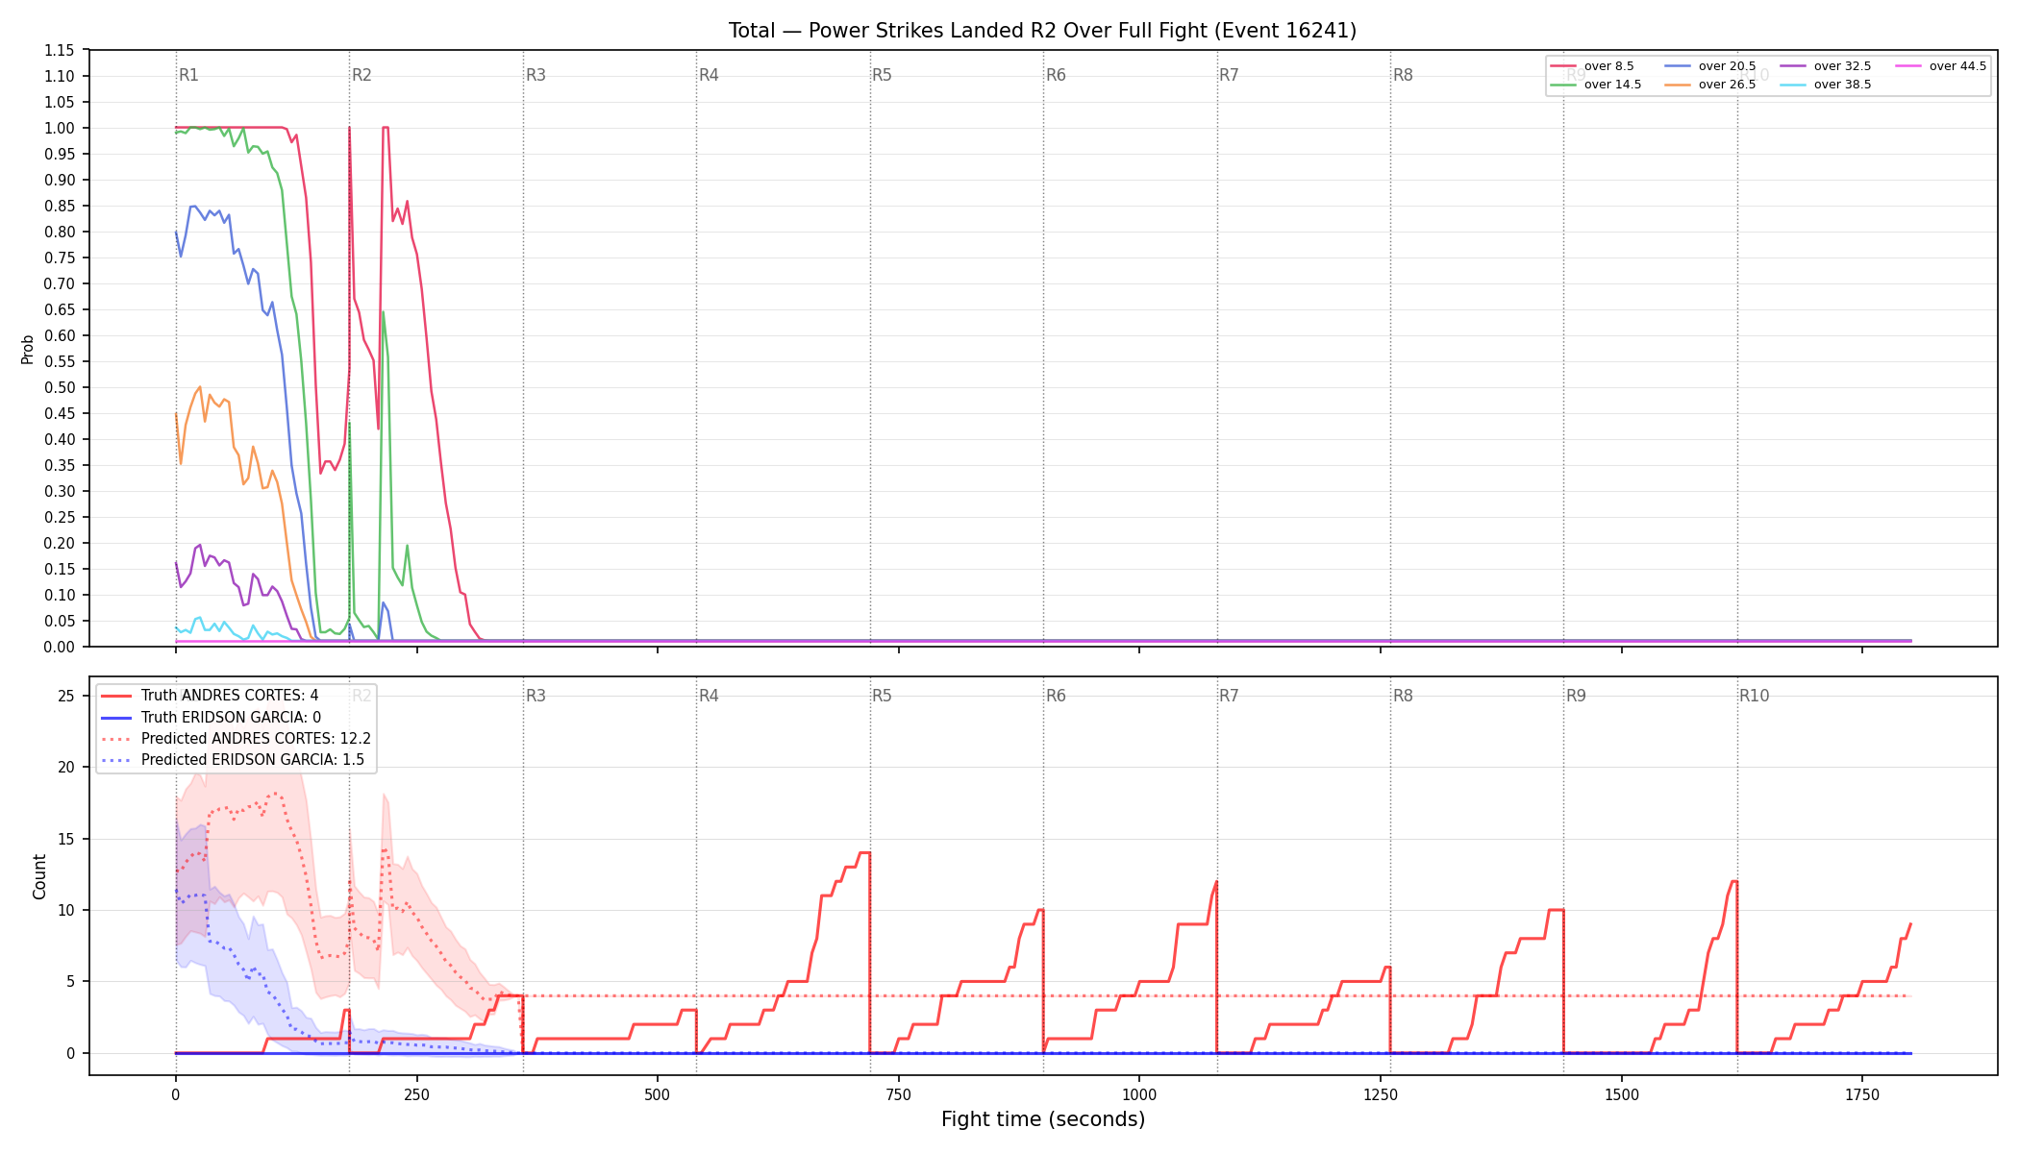This screenshot has height=1153, width=2019.
Task: Click the R1 round label in the top chart
Action: 188,75
